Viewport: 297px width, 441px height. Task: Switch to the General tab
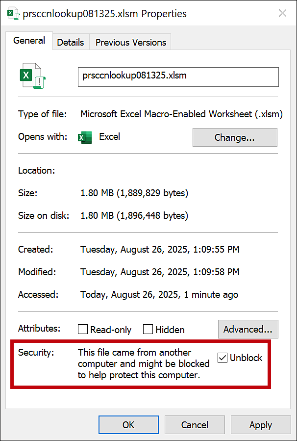[29, 41]
